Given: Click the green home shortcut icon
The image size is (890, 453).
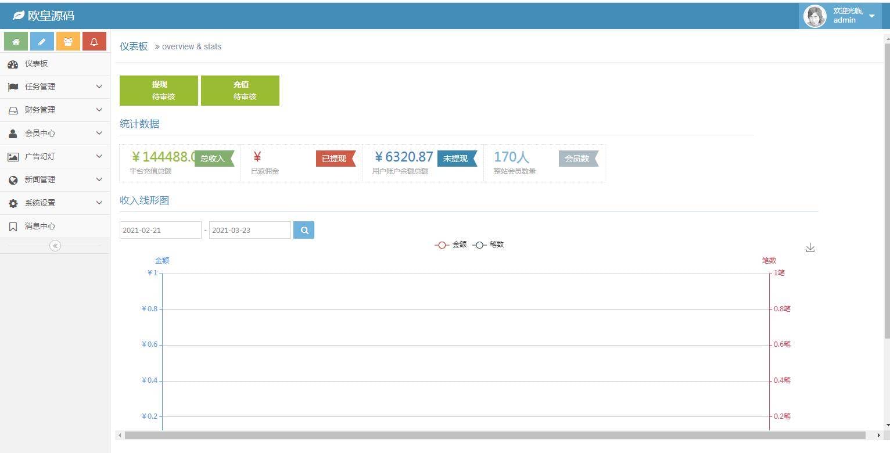Looking at the screenshot, I should (x=16, y=42).
